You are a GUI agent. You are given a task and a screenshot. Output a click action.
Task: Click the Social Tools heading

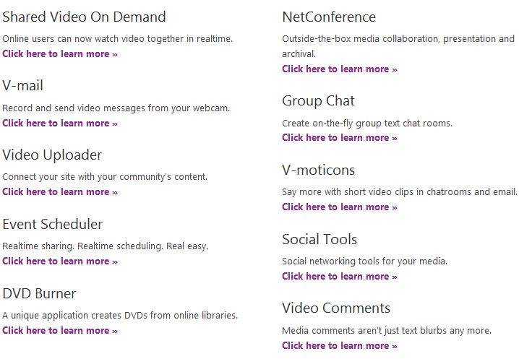pos(319,239)
